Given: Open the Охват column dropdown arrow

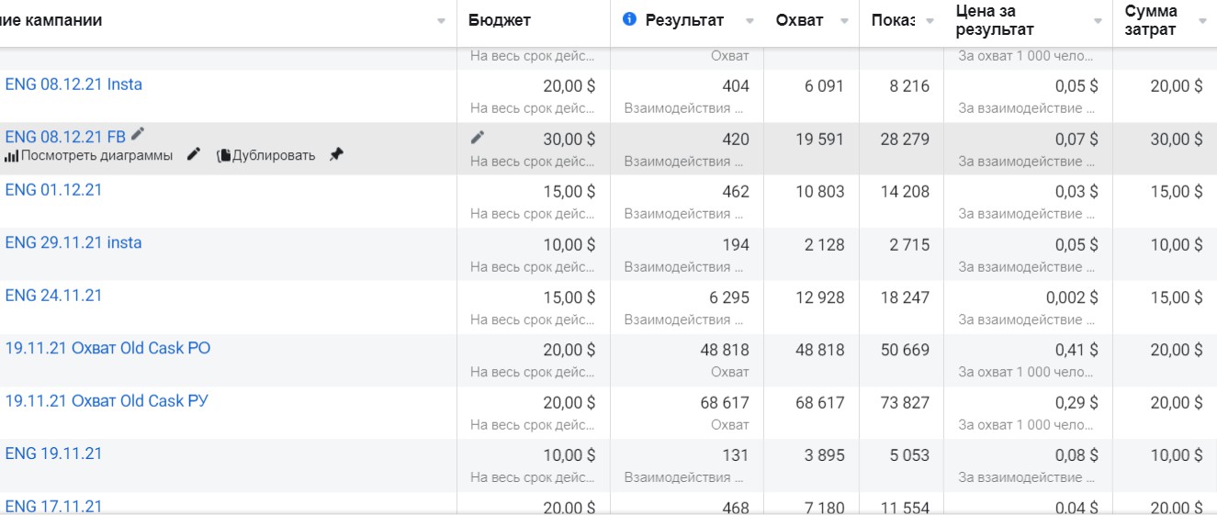Looking at the screenshot, I should [x=844, y=21].
